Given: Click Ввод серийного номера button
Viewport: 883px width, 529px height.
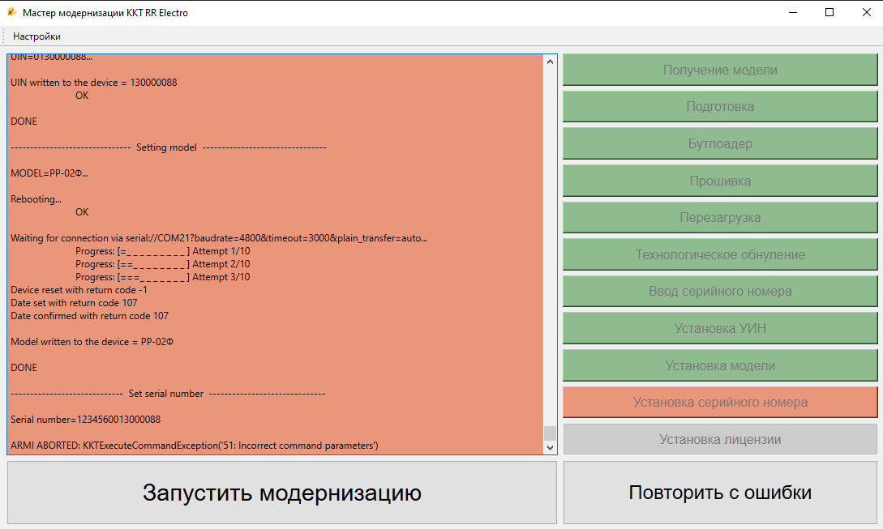Looking at the screenshot, I should (720, 292).
